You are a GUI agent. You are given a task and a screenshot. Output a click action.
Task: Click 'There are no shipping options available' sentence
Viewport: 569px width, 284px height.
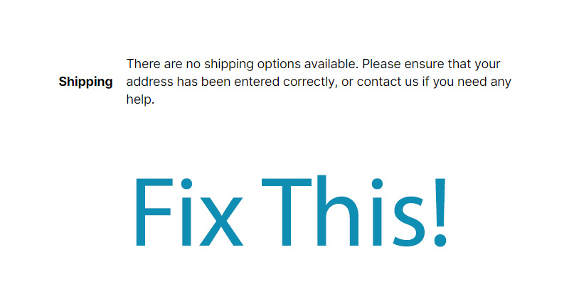click(243, 65)
